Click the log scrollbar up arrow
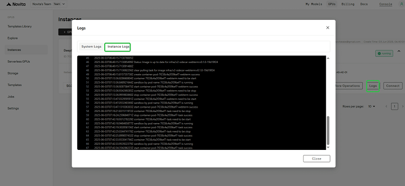 (x=328, y=58)
